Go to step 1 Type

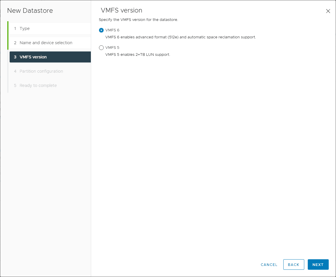pos(24,28)
